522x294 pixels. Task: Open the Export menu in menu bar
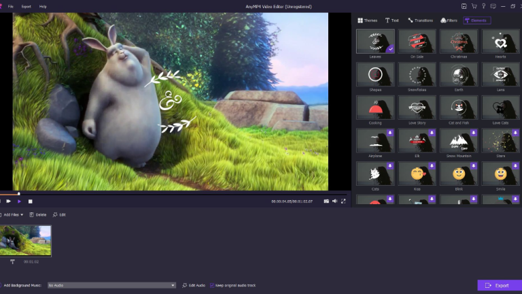[x=26, y=6]
